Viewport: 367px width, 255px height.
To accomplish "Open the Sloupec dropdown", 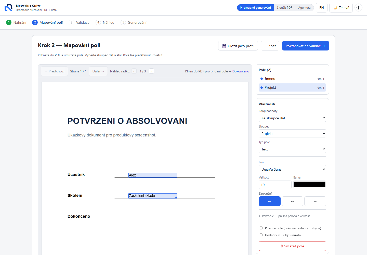I will tap(292, 134).
